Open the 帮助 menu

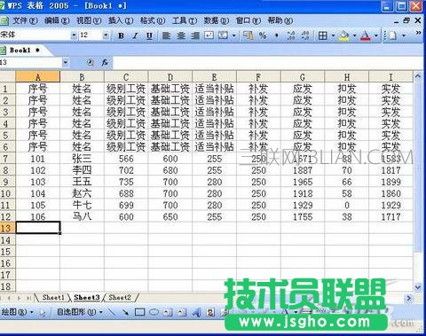click(280, 20)
